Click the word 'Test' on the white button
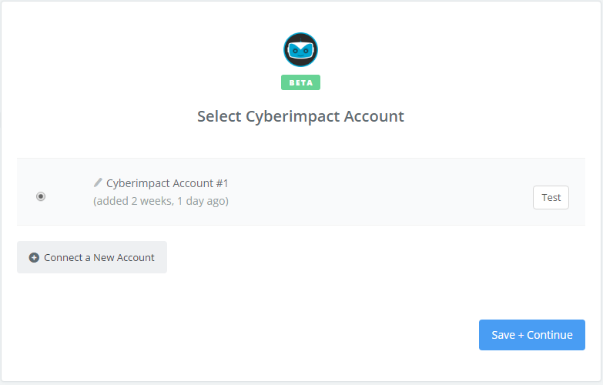603x385 pixels. coord(551,197)
